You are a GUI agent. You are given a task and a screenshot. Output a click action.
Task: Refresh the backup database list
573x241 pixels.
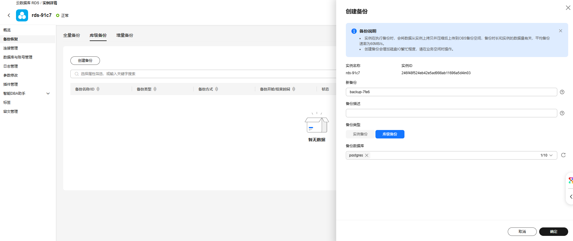click(563, 155)
